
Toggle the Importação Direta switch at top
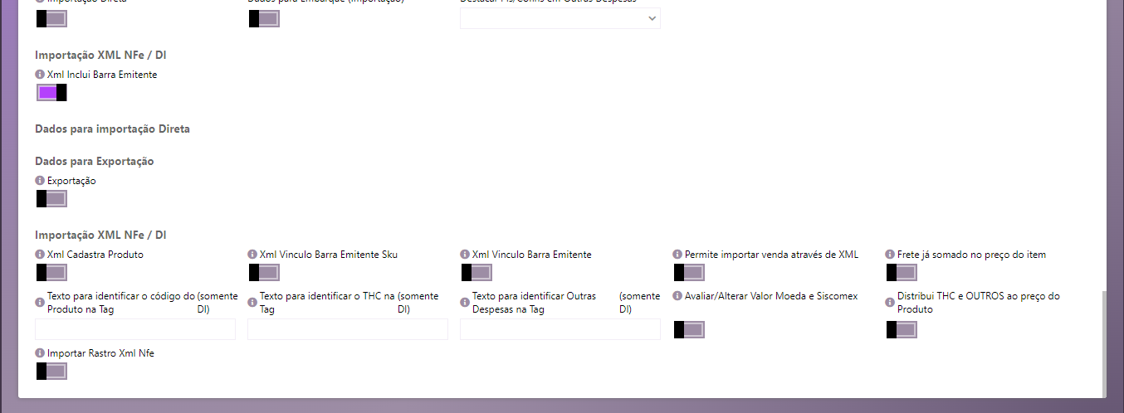(x=51, y=18)
